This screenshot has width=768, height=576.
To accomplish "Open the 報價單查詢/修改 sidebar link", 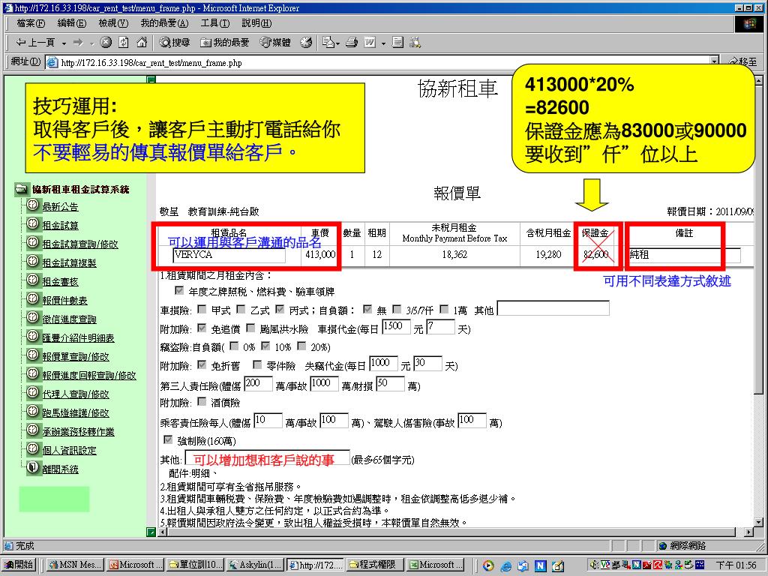I will (x=76, y=356).
